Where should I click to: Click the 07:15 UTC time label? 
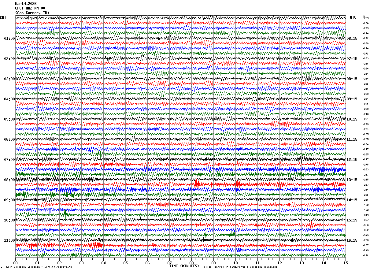pos(352,59)
